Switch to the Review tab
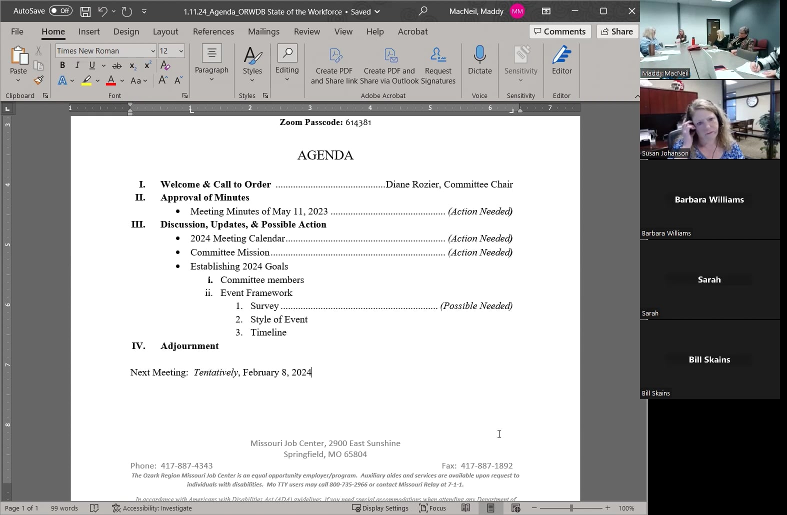 307,31
